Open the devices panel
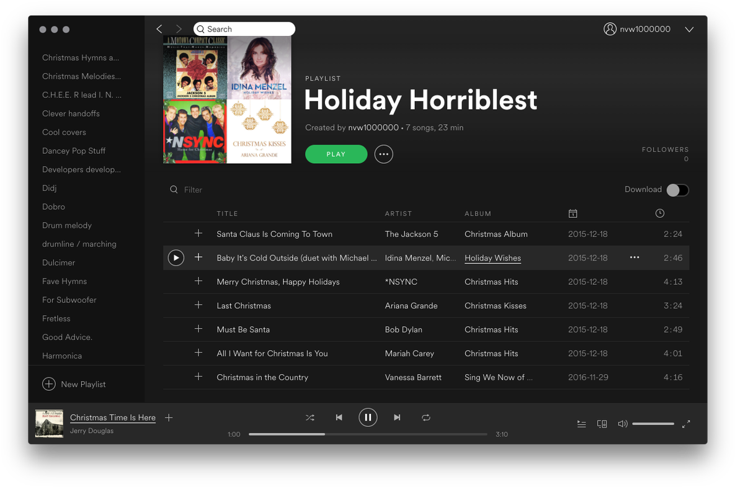The height and width of the screenshot is (487, 735). [602, 424]
